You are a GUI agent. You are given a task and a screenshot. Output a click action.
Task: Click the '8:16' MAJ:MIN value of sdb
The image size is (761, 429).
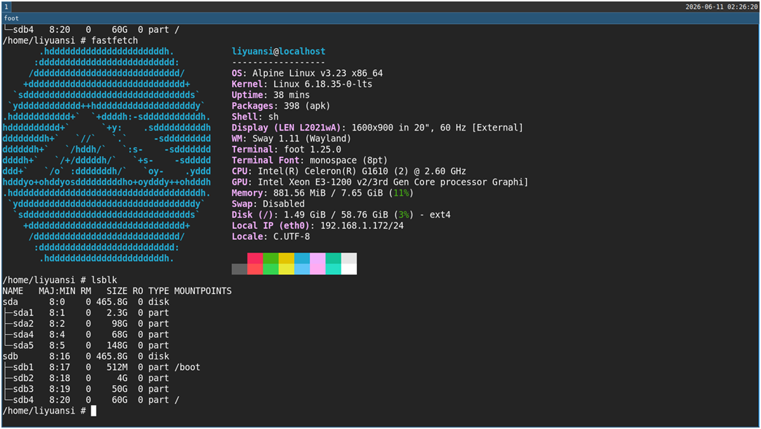[60, 356]
